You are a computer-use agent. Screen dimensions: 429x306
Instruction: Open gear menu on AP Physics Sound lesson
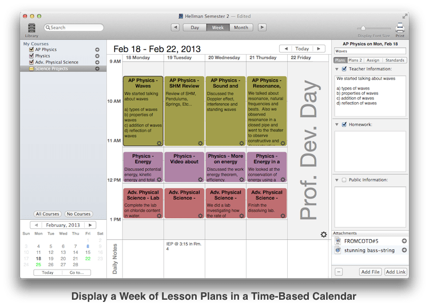241,143
